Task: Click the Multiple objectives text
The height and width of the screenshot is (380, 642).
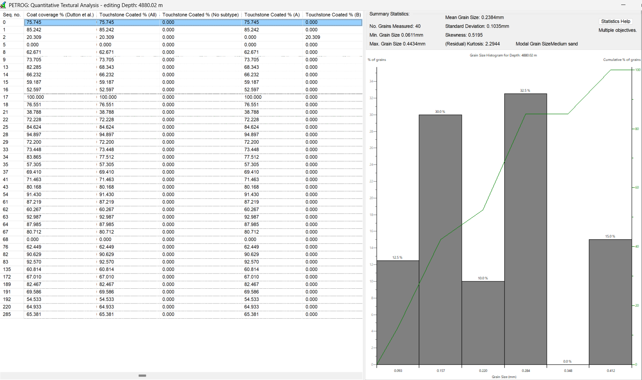Action: coord(617,30)
